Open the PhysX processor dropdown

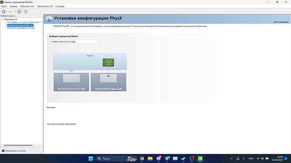point(75,42)
